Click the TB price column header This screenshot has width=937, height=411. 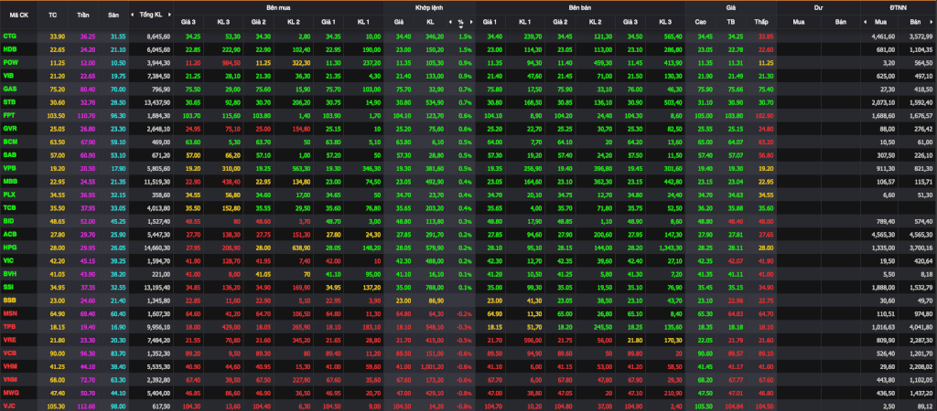pyautogui.click(x=730, y=22)
